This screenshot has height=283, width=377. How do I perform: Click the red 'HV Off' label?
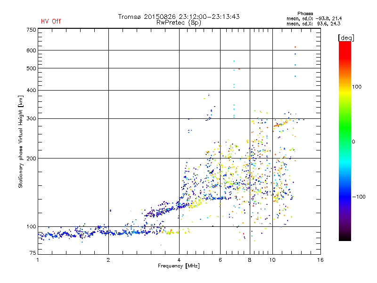tap(51, 21)
